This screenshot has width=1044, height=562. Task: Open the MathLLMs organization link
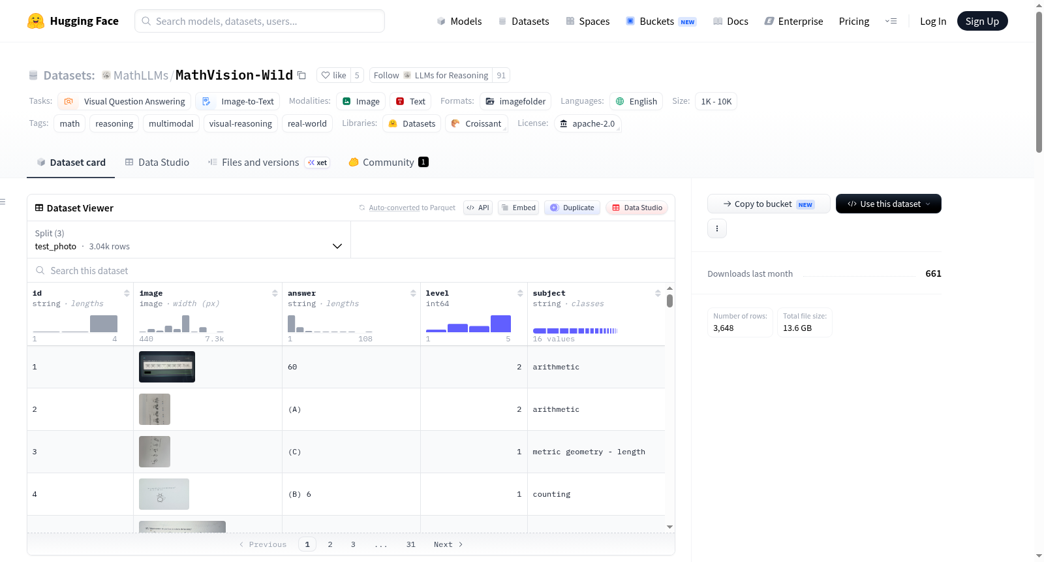pos(141,75)
